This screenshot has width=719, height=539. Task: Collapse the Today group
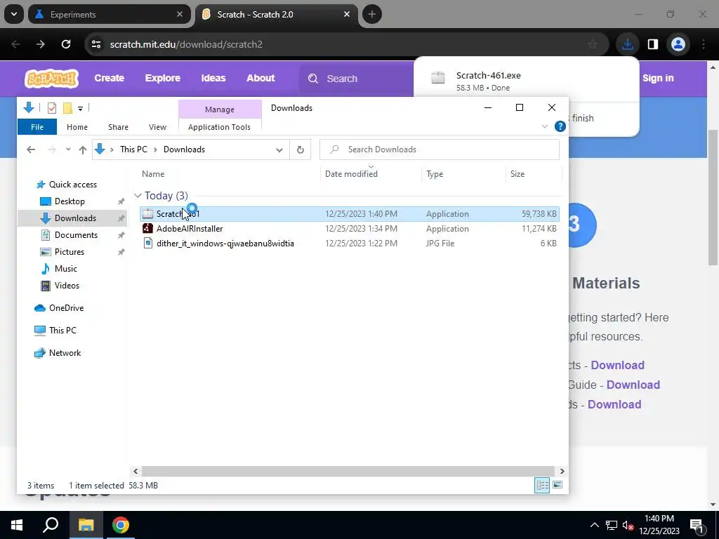click(x=138, y=196)
